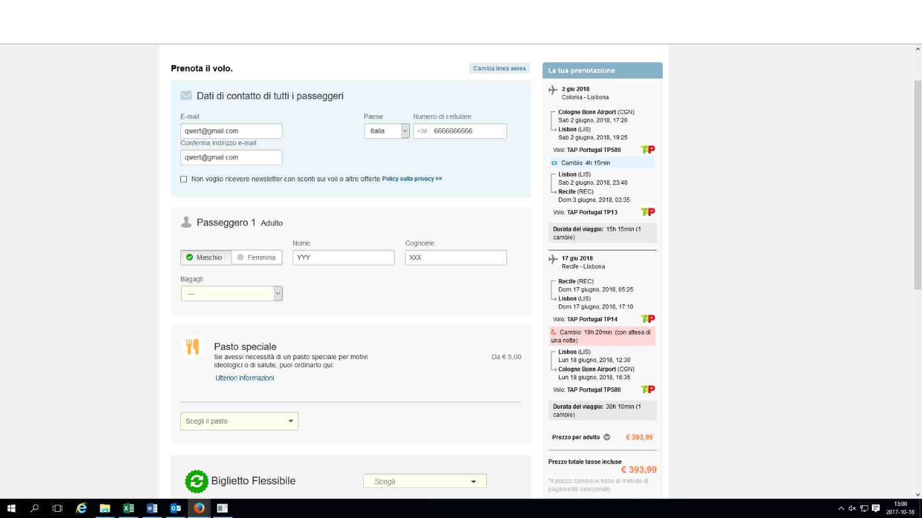Click TAP logo next to flight TP589

(648, 150)
